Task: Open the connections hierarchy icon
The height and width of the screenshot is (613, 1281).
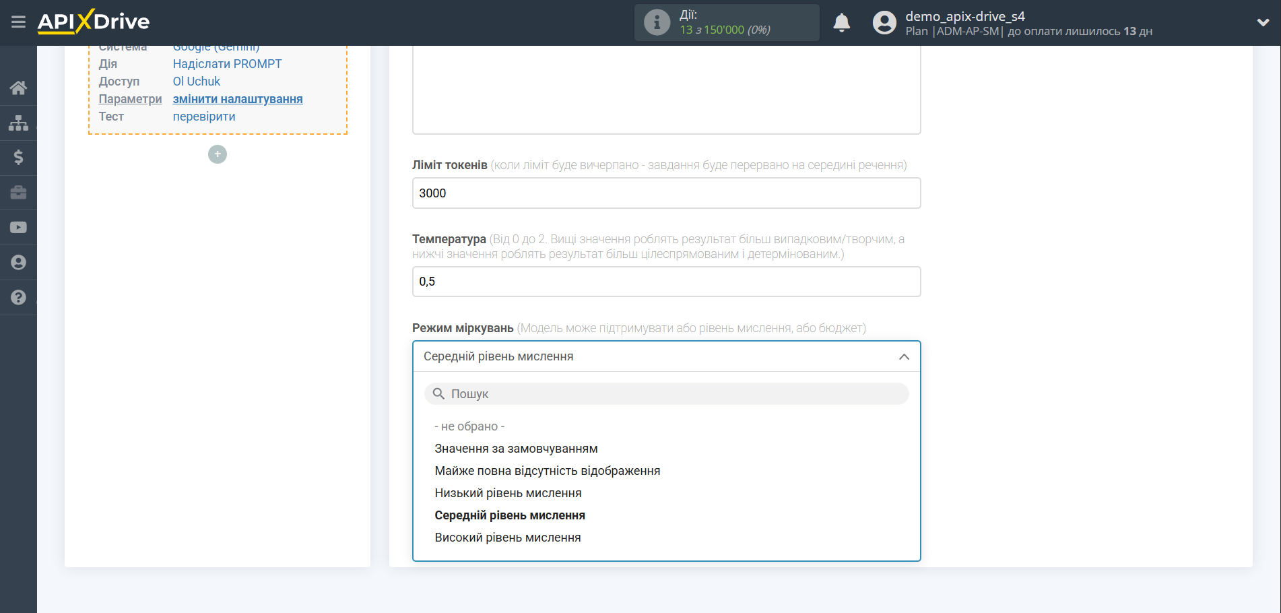Action: (x=18, y=123)
